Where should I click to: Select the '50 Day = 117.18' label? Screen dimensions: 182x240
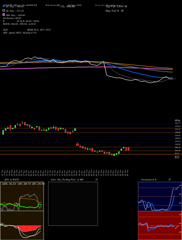tap(15, 11)
